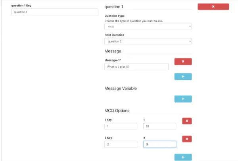Viewport: 238px width, 161px height.
Task: Delete question 1 with the top red X button
Action: [213, 7]
